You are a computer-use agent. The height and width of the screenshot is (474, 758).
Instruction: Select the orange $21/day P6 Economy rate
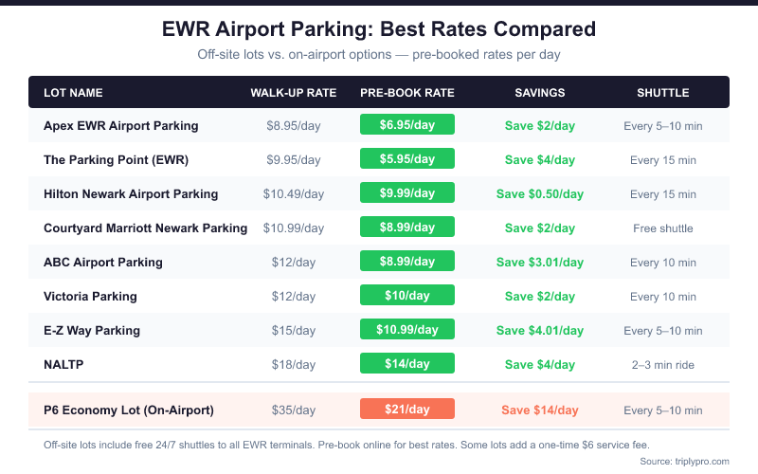[x=407, y=410]
